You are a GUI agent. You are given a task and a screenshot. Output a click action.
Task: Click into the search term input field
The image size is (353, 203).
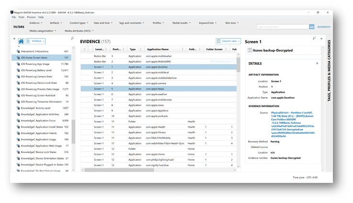[x=283, y=27]
